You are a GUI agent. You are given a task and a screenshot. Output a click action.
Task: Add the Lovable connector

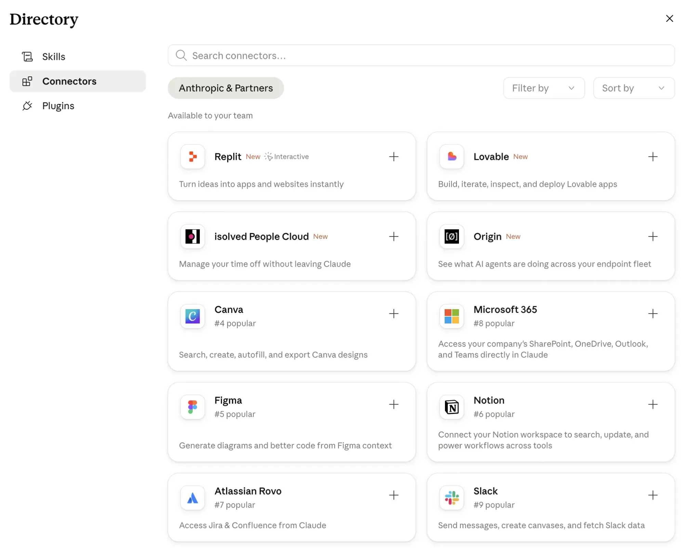pyautogui.click(x=653, y=157)
